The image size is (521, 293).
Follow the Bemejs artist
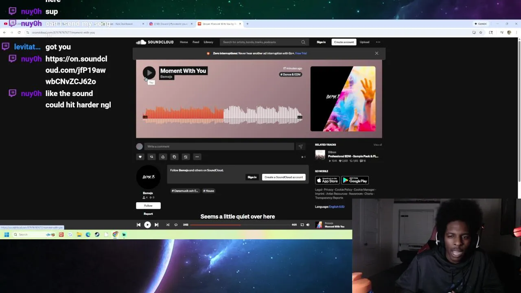pos(148,206)
